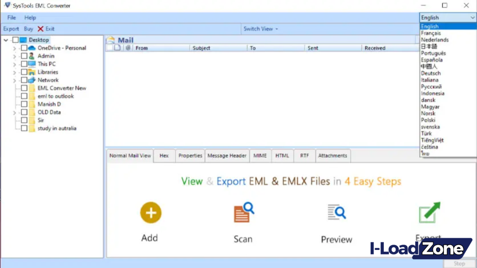
Task: Choose Français from language list
Action: pos(448,33)
